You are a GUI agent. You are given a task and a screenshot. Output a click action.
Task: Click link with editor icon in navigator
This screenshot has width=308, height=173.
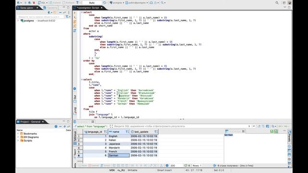coord(64,12)
